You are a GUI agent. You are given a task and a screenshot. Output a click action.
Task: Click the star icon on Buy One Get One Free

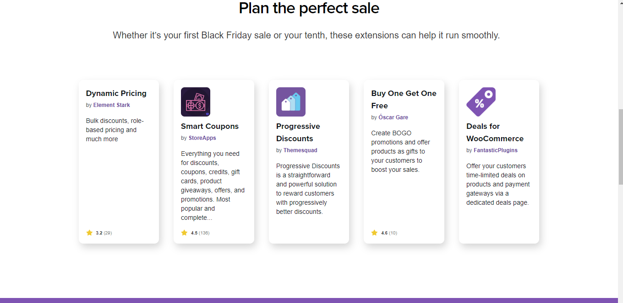coord(374,233)
